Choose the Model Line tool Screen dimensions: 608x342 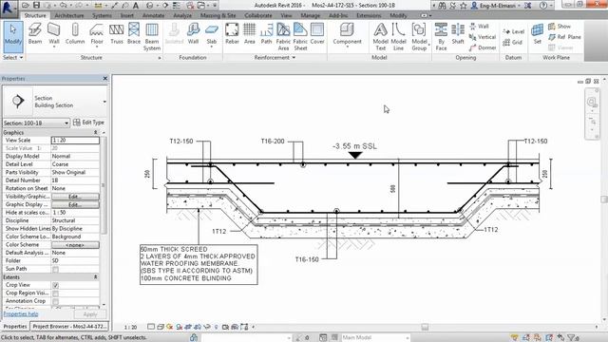tap(398, 37)
